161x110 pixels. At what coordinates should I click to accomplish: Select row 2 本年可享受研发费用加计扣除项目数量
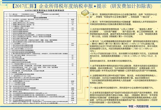40,16
